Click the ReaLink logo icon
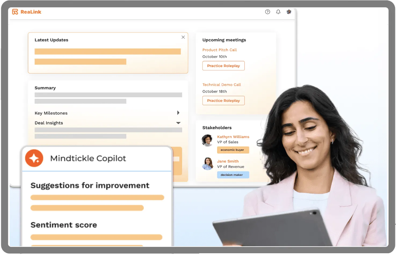Viewport: 396px width, 257px height. [15, 12]
